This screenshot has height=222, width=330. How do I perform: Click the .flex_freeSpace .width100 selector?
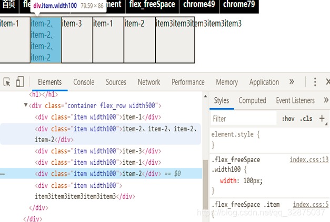click(236, 164)
